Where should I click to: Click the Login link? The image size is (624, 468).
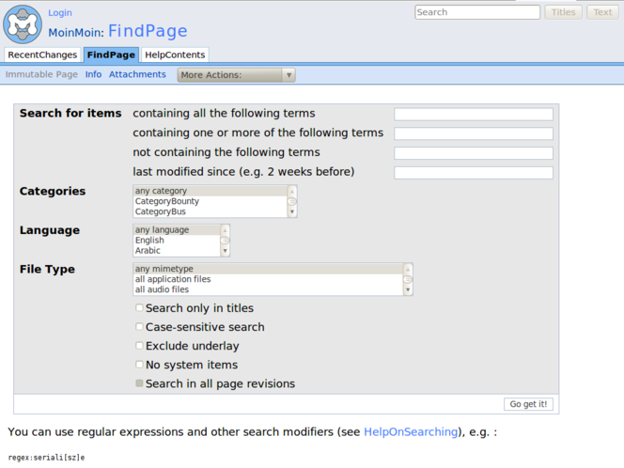[x=59, y=13]
